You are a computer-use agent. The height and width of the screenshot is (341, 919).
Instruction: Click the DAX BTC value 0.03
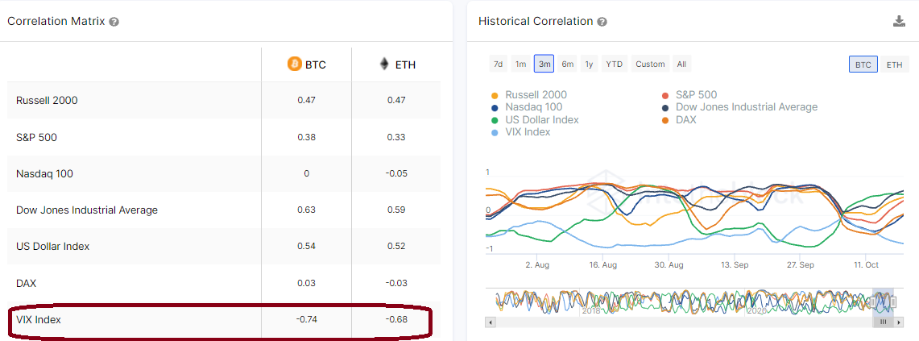pyautogui.click(x=307, y=283)
